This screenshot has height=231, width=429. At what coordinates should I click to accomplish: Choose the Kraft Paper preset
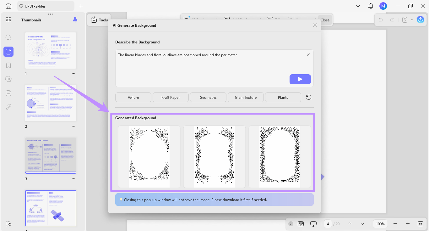point(171,97)
